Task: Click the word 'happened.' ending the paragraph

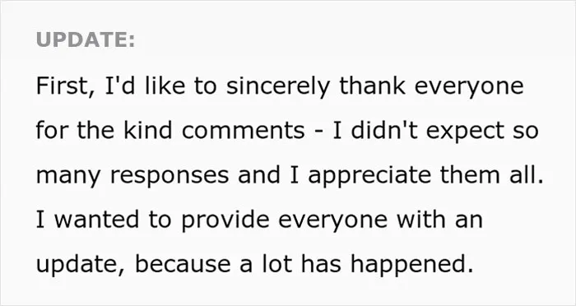Action: 411,266
